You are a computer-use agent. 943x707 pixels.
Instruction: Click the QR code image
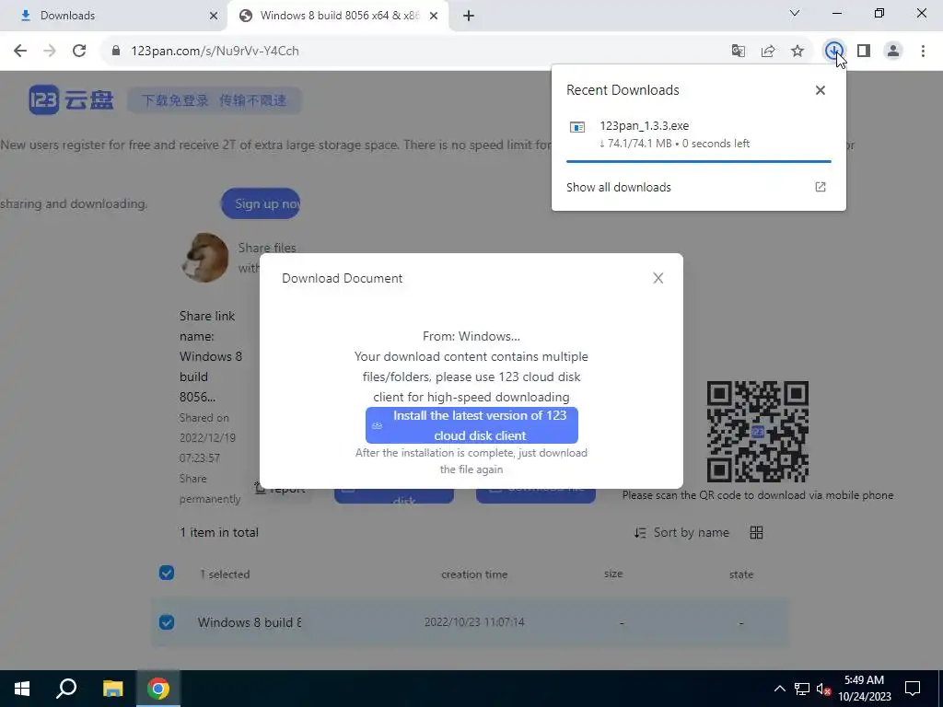click(758, 431)
